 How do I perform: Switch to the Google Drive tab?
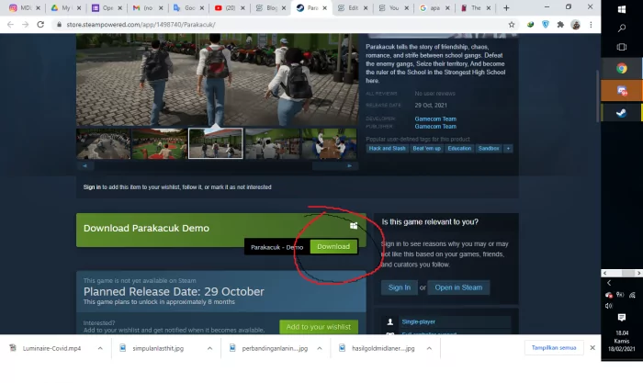(x=65, y=7)
